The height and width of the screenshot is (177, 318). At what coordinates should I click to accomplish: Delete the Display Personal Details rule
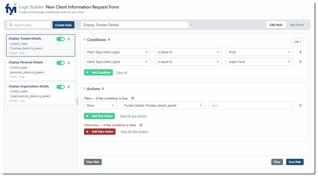click(69, 63)
